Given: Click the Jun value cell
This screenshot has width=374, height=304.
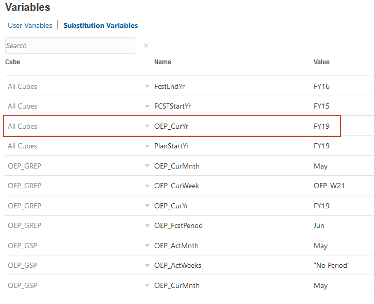Looking at the screenshot, I should 320,225.
